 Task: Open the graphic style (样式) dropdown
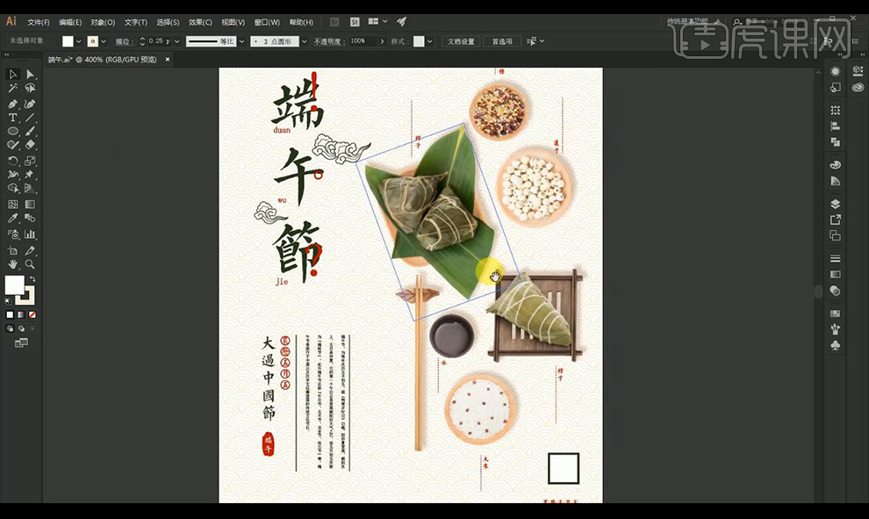point(430,41)
